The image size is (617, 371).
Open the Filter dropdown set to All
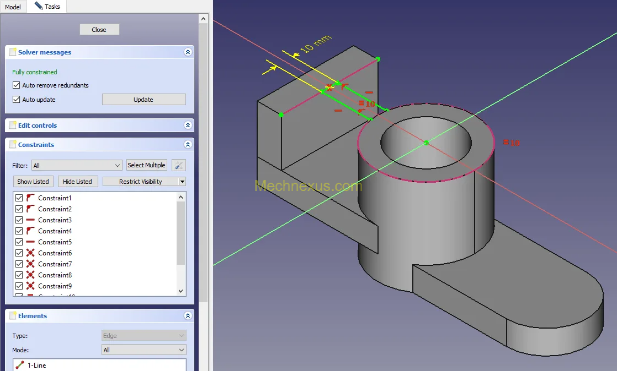click(x=77, y=165)
